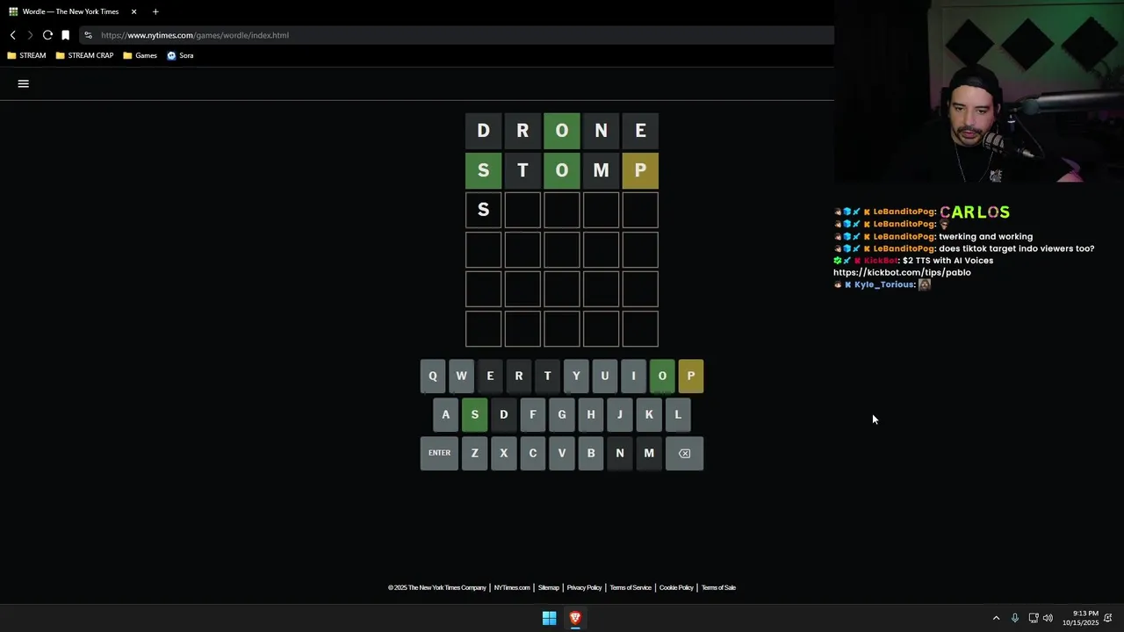Open a new browser tab
Image resolution: width=1124 pixels, height=632 pixels.
pos(155,11)
